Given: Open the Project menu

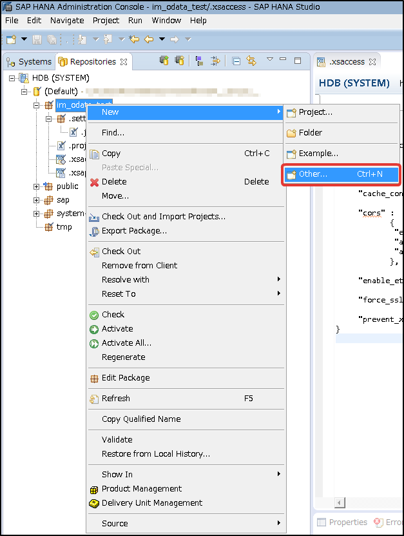Looking at the screenshot, I should (106, 21).
